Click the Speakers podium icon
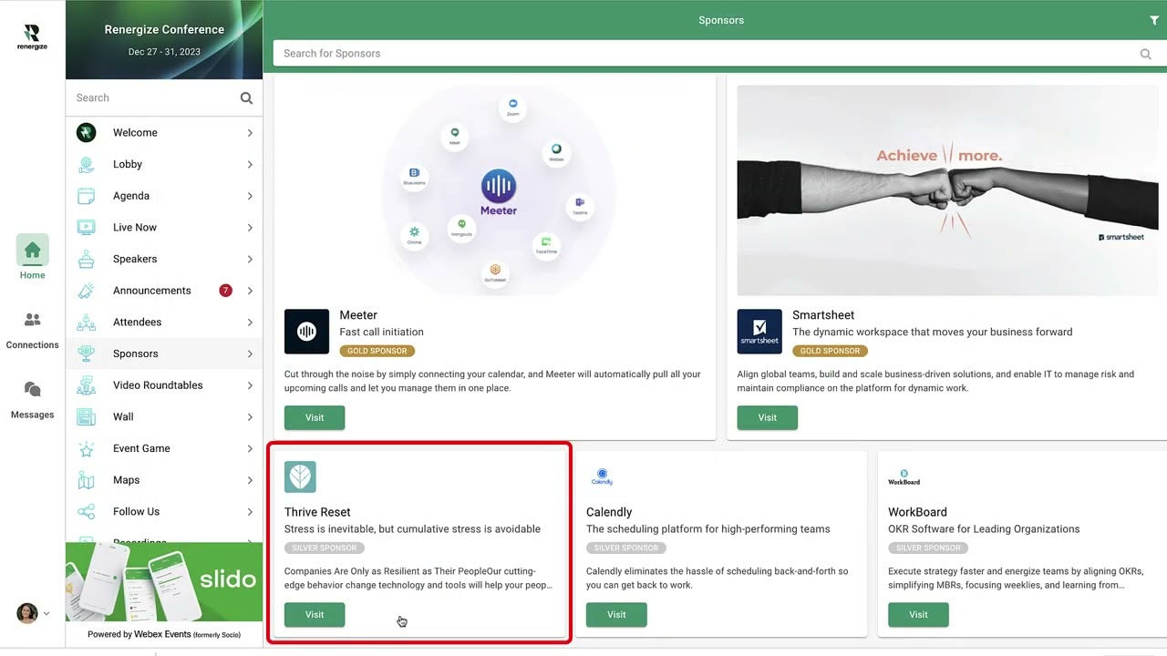 (x=87, y=259)
